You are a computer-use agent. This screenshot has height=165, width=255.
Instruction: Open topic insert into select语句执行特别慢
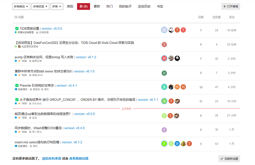(37, 142)
